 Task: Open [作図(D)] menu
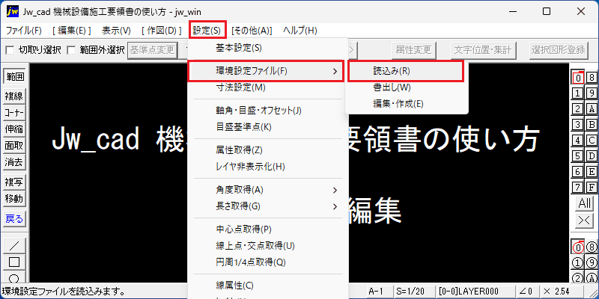click(x=161, y=31)
